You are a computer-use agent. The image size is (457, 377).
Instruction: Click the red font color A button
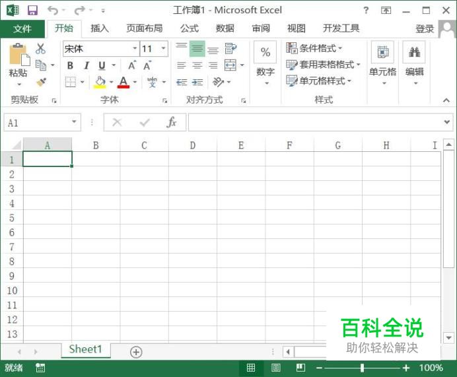[x=123, y=82]
